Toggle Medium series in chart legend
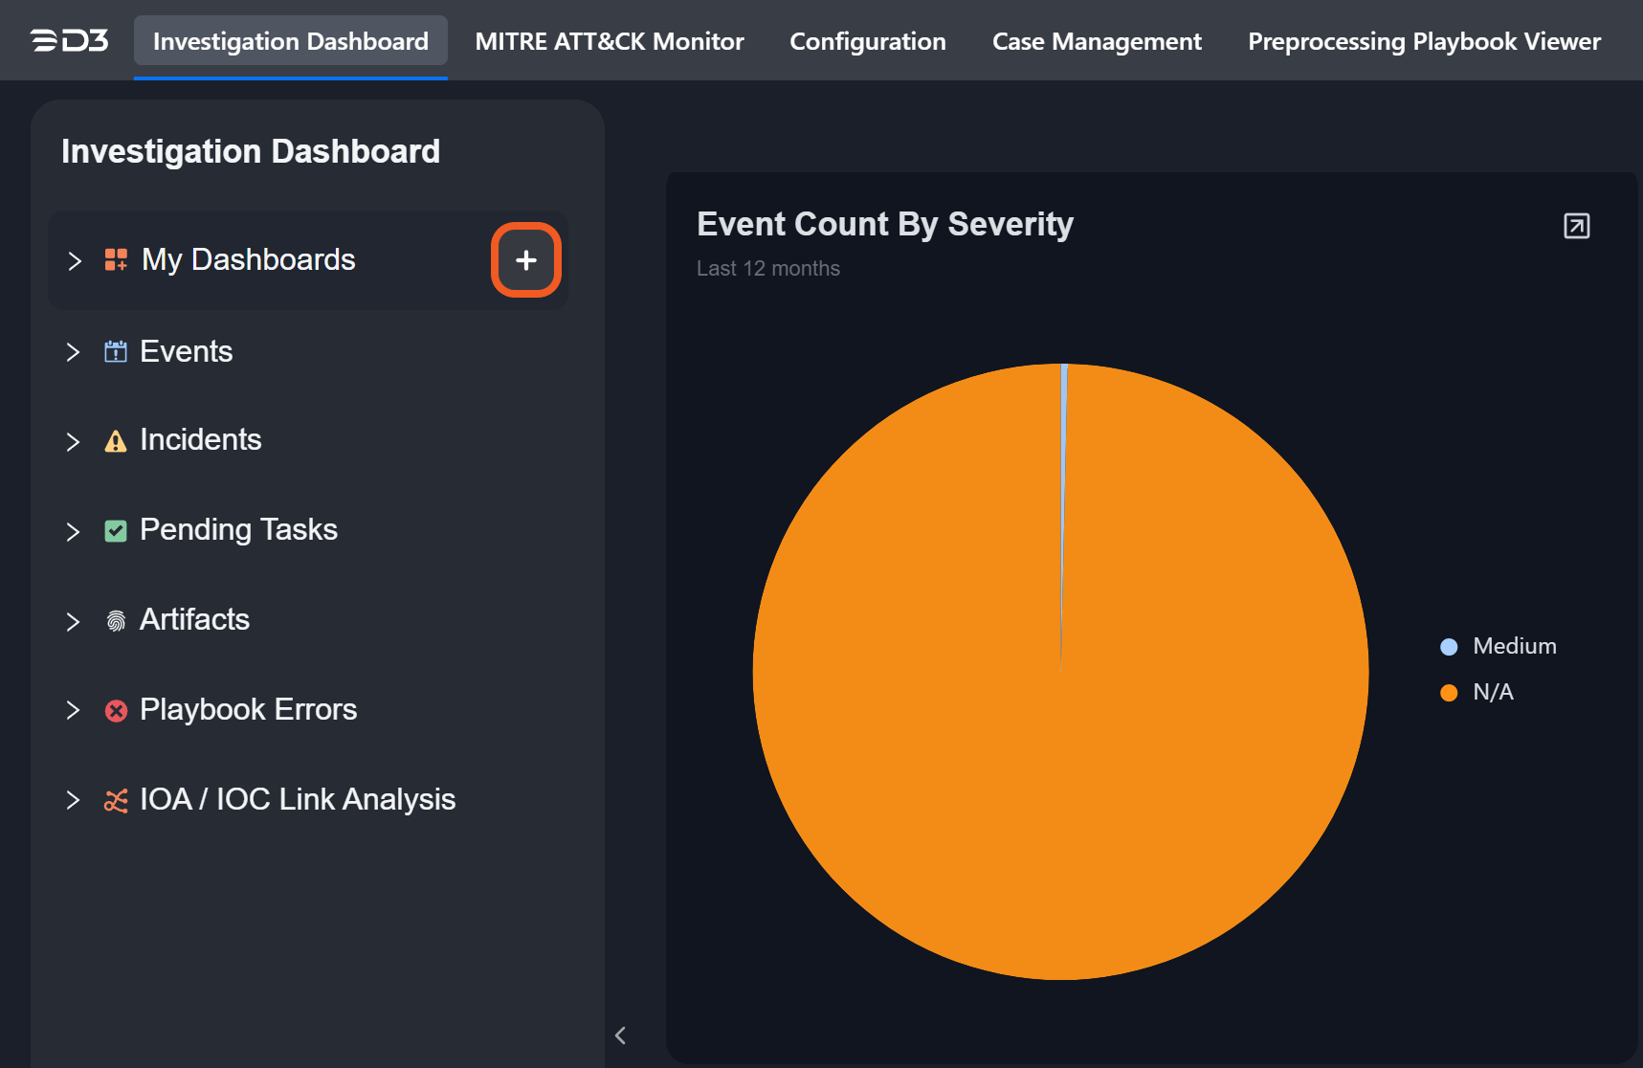1643x1068 pixels. (1499, 647)
